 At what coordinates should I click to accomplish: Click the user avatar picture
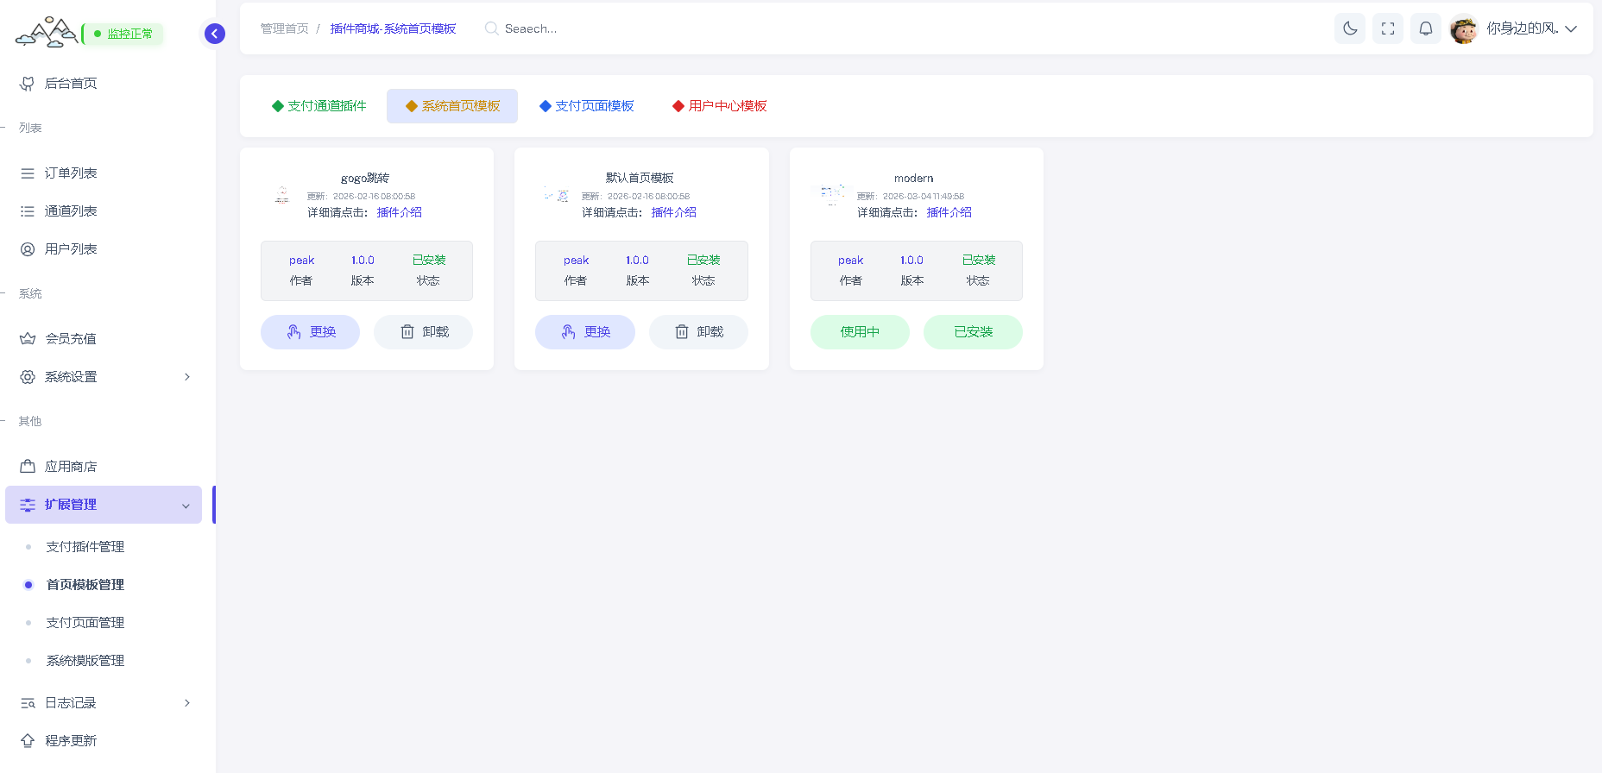(1464, 29)
